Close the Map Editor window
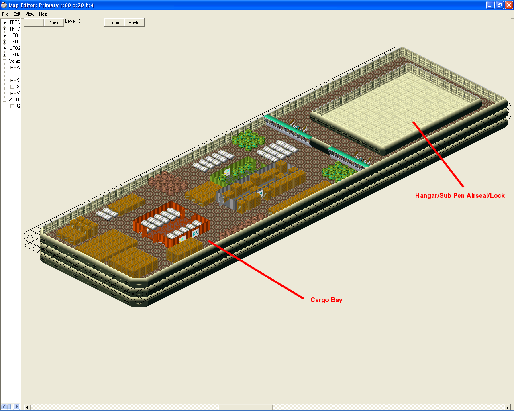This screenshot has height=411, width=514. tap(509, 5)
